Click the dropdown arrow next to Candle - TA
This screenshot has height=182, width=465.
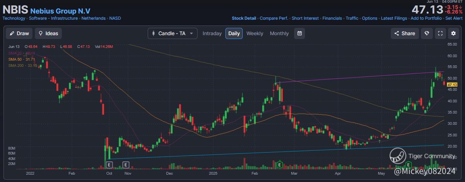pos(191,34)
